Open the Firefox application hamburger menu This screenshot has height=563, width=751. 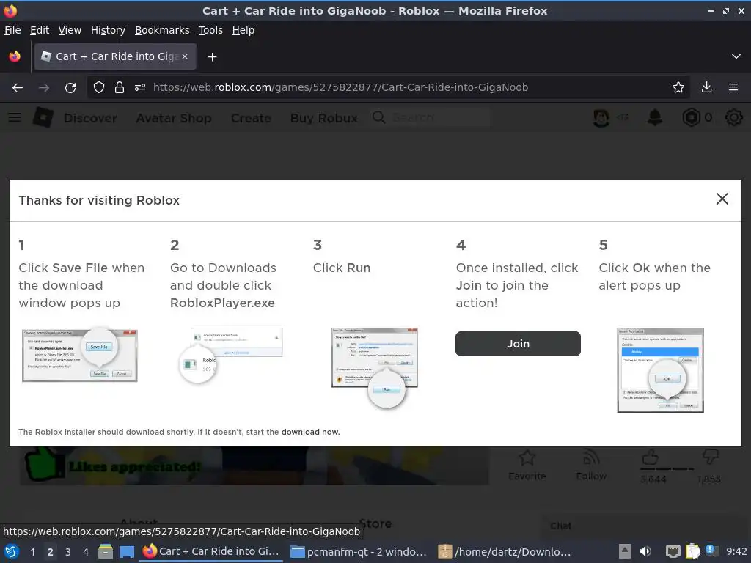click(x=733, y=88)
